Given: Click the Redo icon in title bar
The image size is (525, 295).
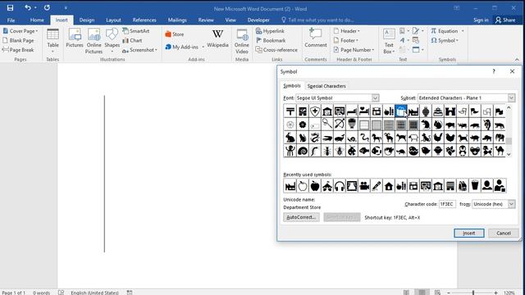Looking at the screenshot, I should [x=47, y=7].
